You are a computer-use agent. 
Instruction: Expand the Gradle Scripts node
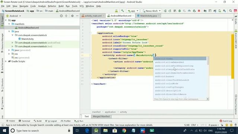tap(6, 61)
